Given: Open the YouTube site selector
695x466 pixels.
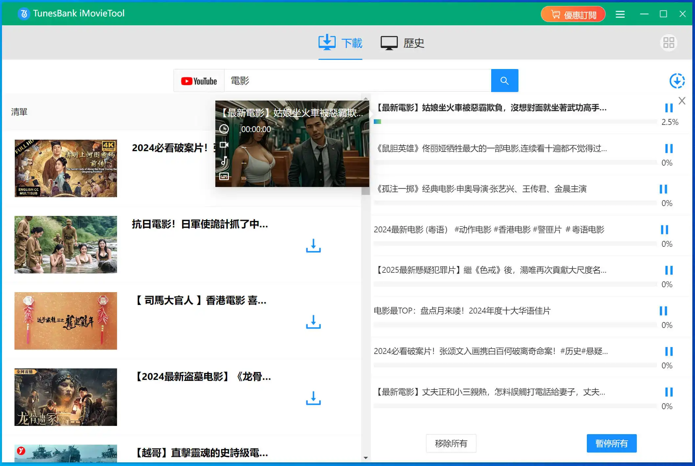Looking at the screenshot, I should click(x=199, y=81).
